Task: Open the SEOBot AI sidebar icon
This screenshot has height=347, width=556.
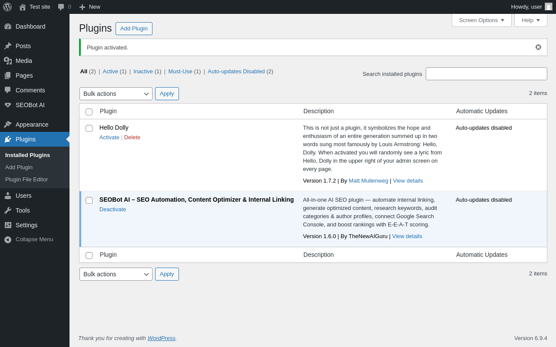Action: click(8, 105)
